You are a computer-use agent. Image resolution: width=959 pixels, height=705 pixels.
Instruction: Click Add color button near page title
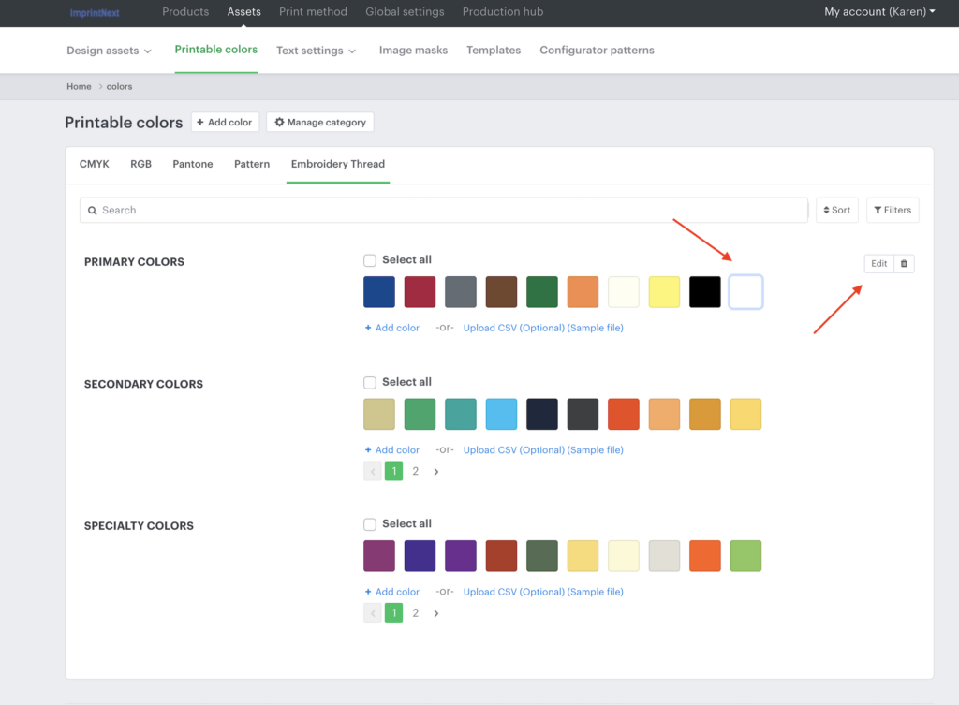coord(225,123)
